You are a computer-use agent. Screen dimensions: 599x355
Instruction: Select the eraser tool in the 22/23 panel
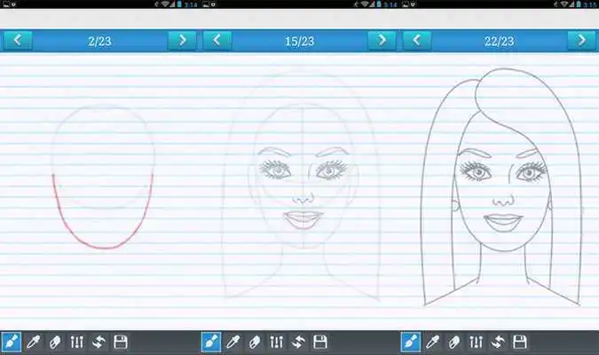click(x=454, y=342)
